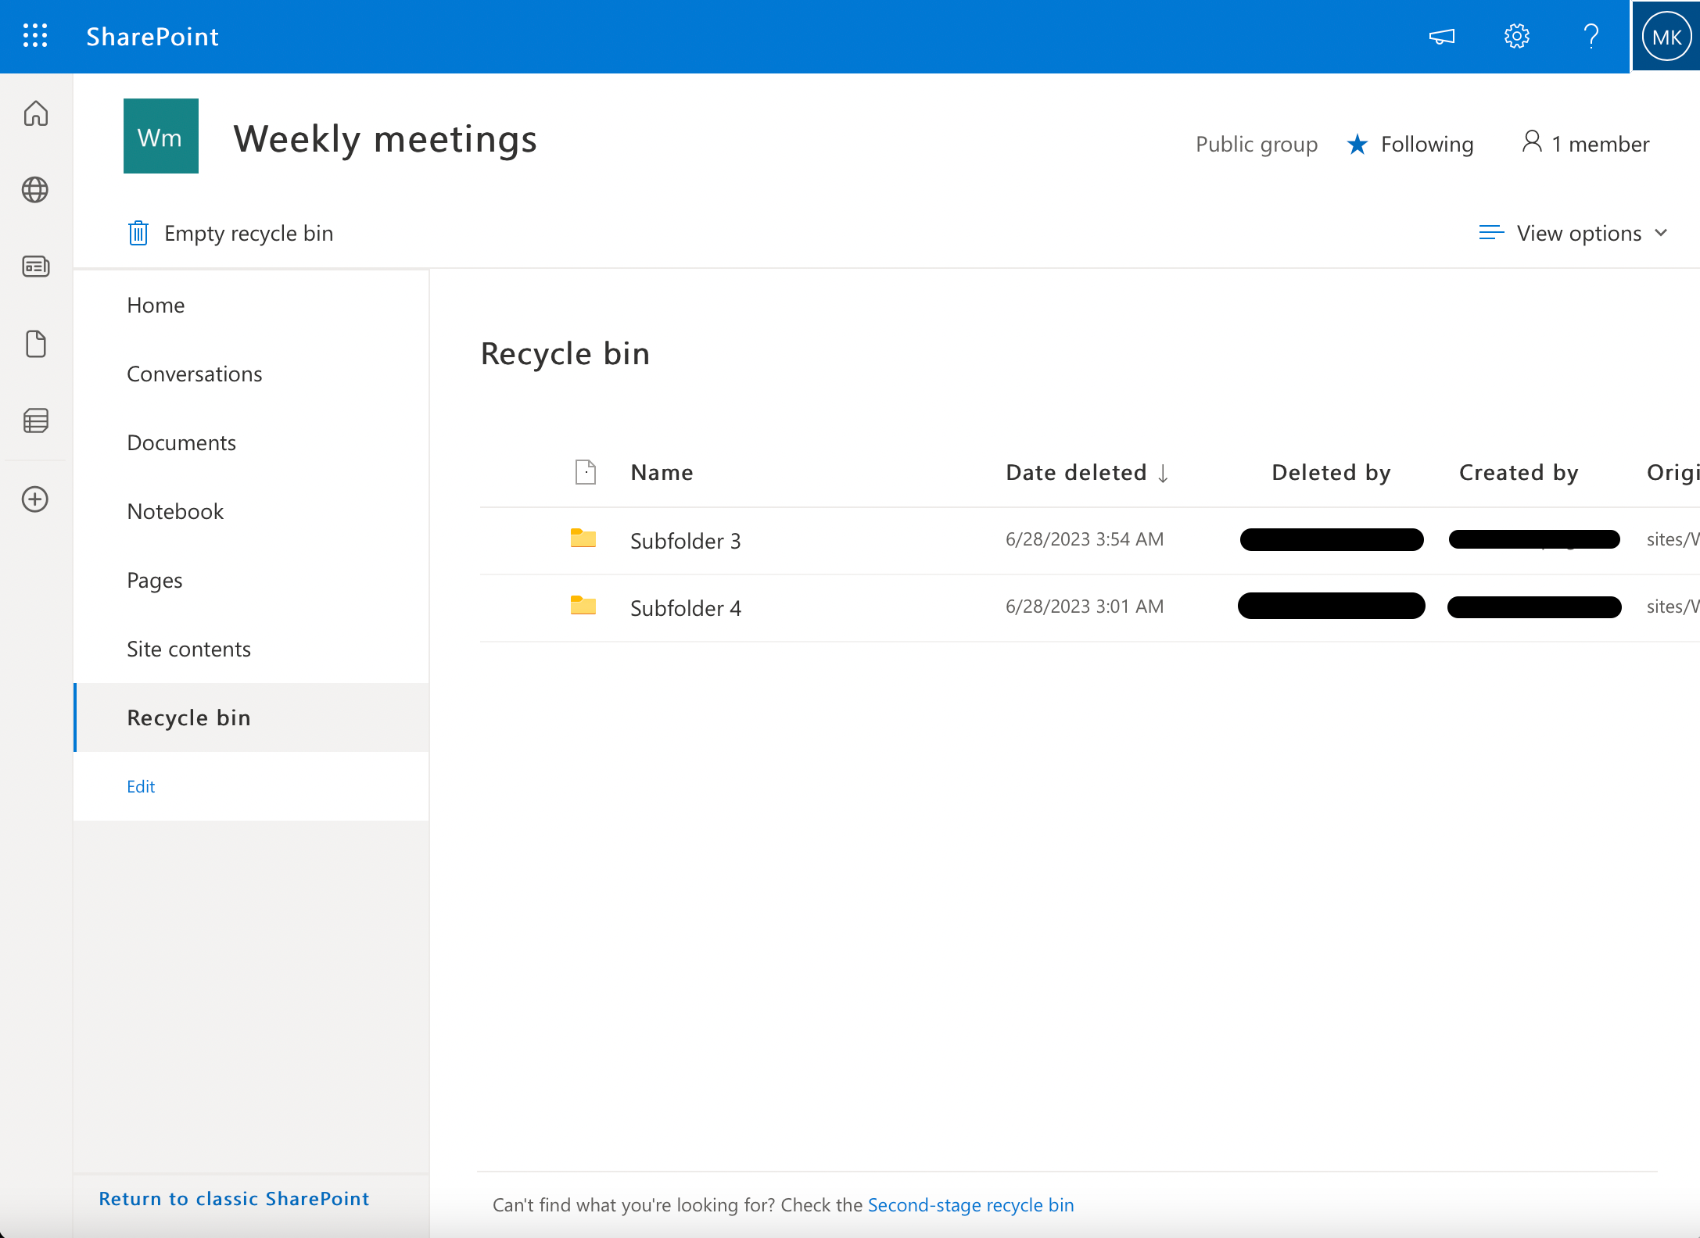This screenshot has width=1700, height=1238.
Task: Click the SharePoint waffle menu icon
Action: tap(36, 36)
